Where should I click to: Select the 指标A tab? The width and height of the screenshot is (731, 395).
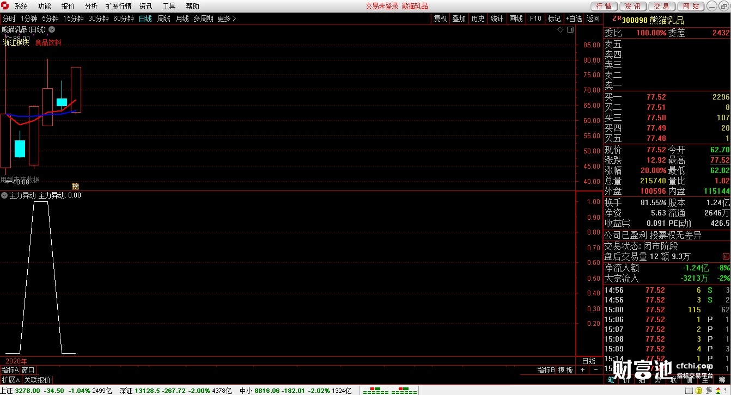point(10,370)
